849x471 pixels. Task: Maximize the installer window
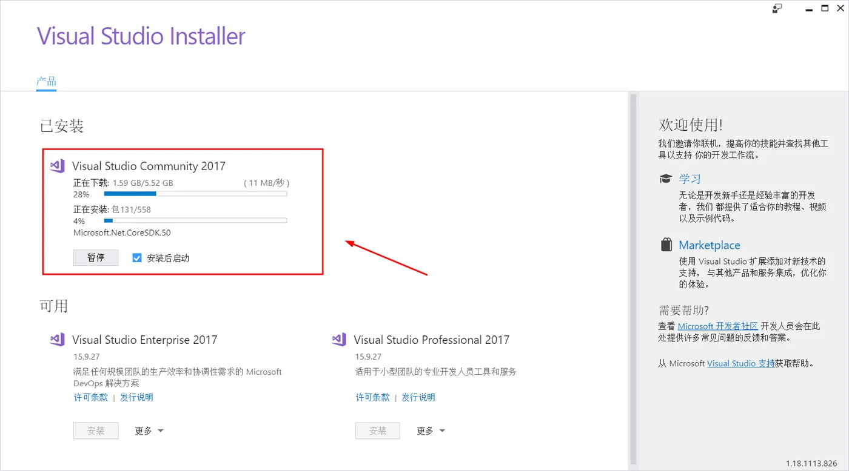pos(825,8)
